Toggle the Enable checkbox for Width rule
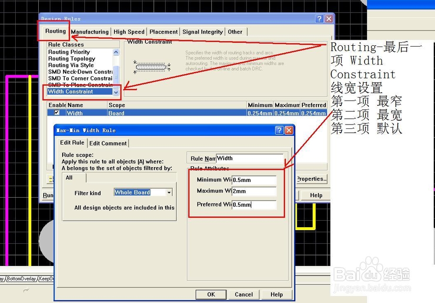435x303 pixels. [x=57, y=112]
